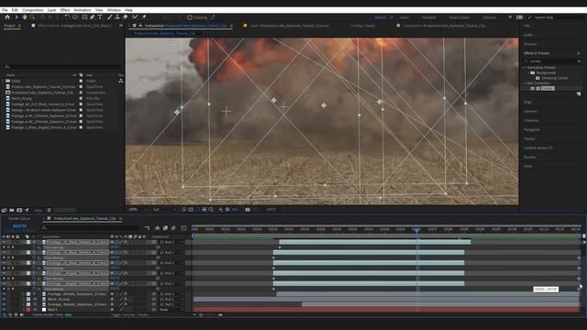This screenshot has width=587, height=330.
Task: Open the parent dropdown on the Null 1 layer
Action: [x=172, y=310]
